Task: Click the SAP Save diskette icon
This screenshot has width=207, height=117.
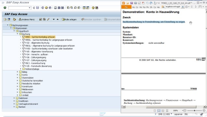Action: pos(37,8)
